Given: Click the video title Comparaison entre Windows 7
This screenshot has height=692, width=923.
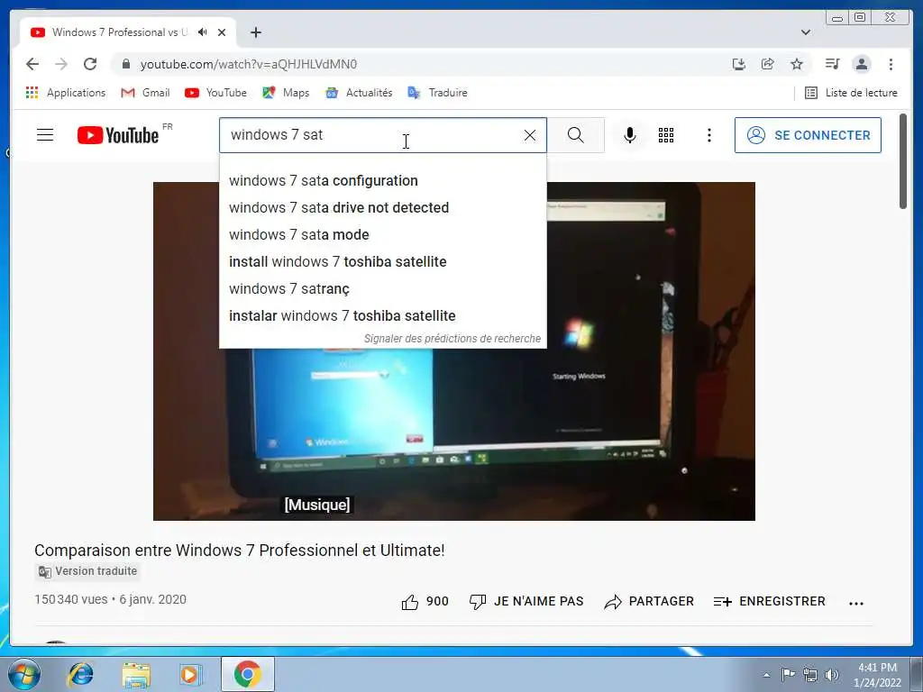Looking at the screenshot, I should click(x=240, y=551).
